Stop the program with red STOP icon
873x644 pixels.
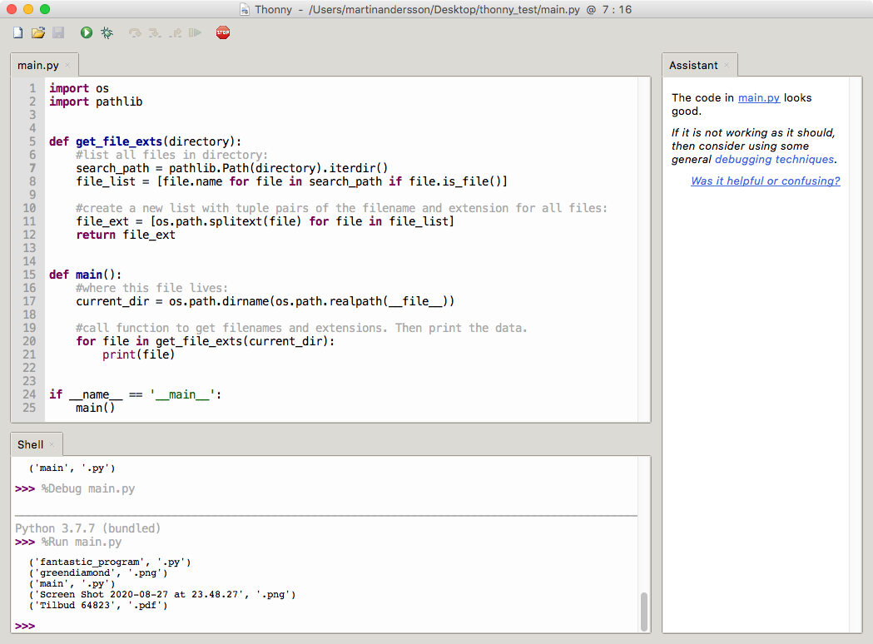223,32
